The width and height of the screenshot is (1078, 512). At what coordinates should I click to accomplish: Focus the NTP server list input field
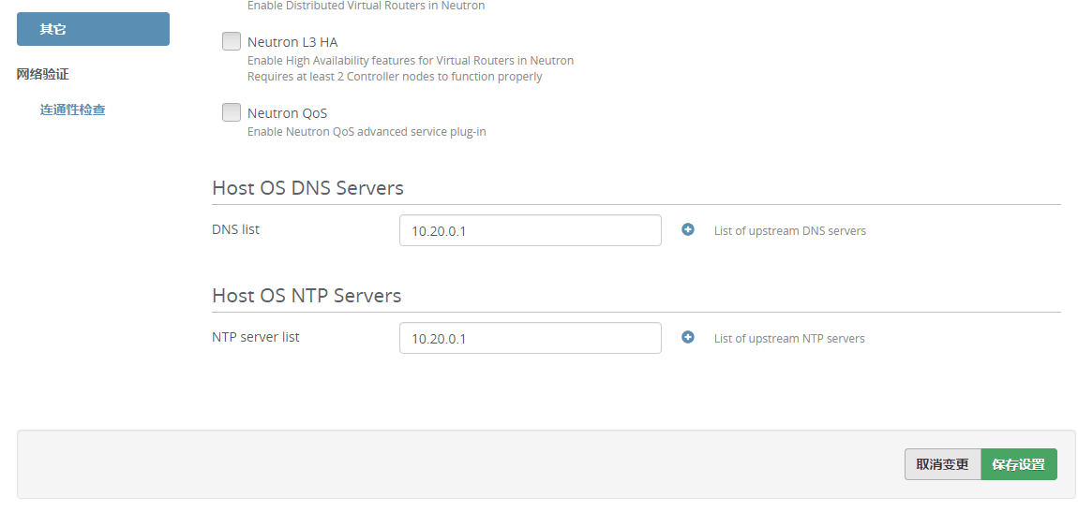click(x=530, y=338)
